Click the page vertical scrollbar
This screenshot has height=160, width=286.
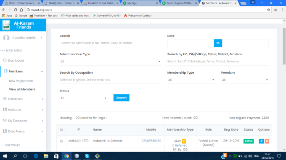284,46
